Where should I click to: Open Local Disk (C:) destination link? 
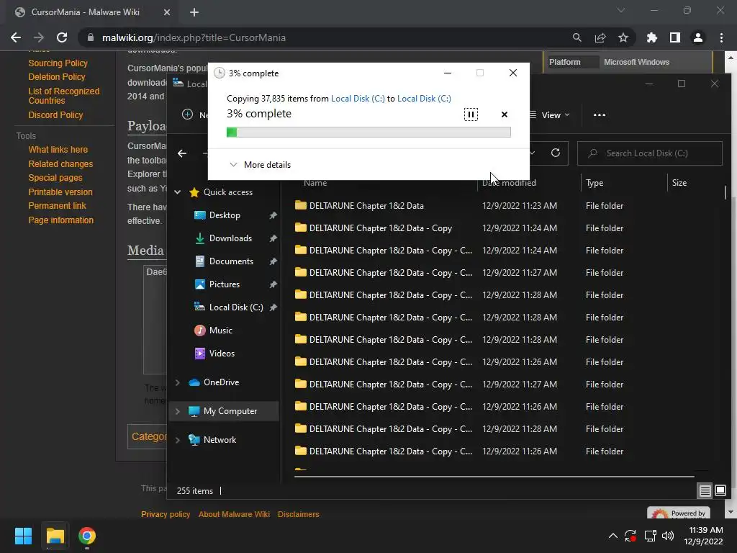(x=424, y=98)
